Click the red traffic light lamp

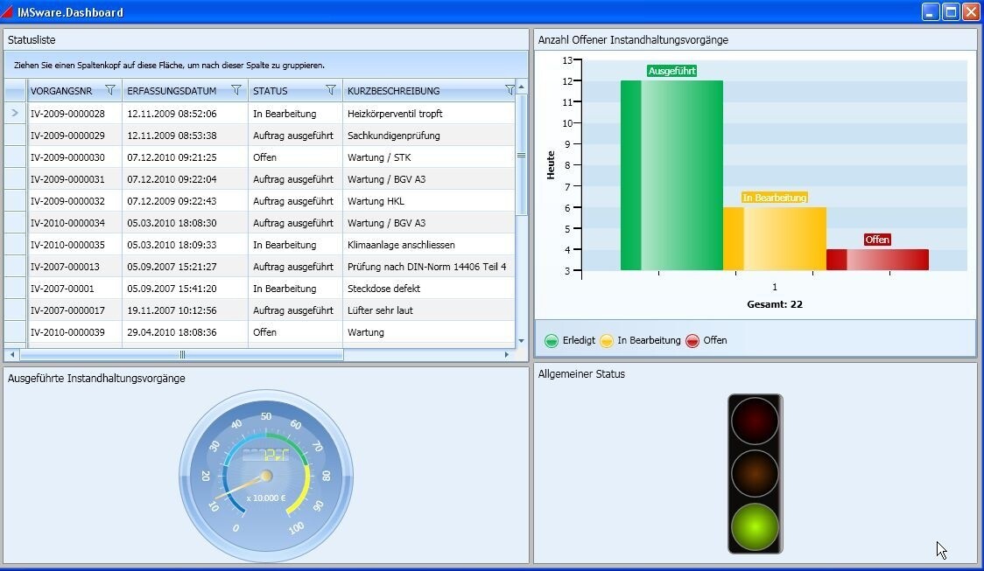click(755, 421)
